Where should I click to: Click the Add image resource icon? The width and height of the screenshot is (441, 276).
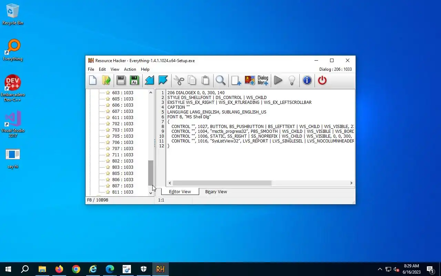point(250,80)
